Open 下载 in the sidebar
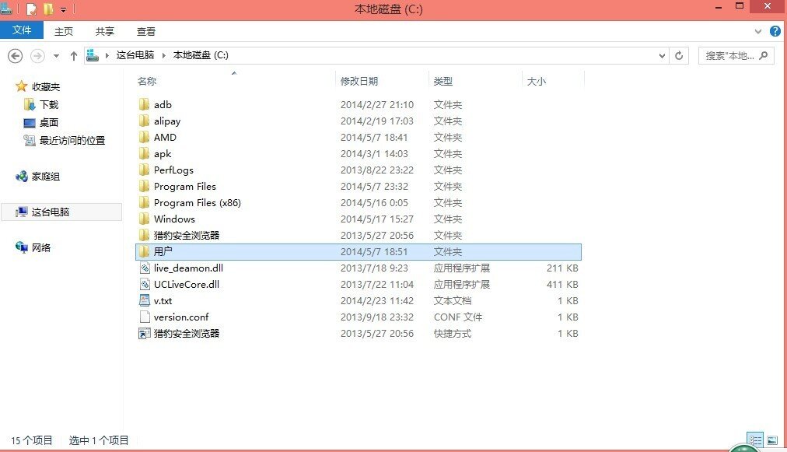This screenshot has height=452, width=787. pos(49,104)
